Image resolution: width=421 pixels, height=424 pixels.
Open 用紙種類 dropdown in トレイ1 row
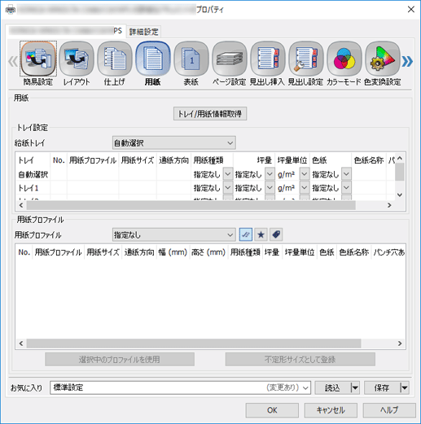tap(228, 187)
